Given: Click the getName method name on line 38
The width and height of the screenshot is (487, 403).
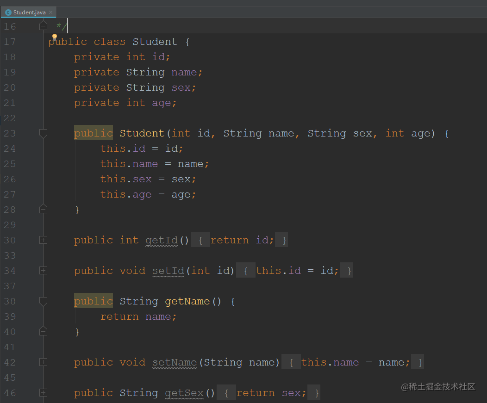Looking at the screenshot, I should [x=187, y=301].
